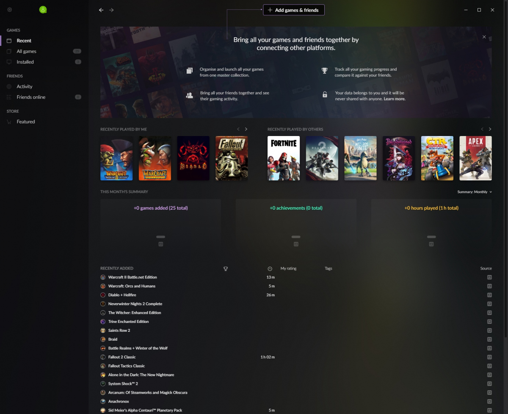
Task: Dismiss the connect platforms banner
Action: coord(484,37)
